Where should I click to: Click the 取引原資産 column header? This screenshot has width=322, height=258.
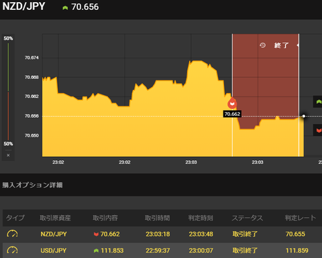[56, 218]
